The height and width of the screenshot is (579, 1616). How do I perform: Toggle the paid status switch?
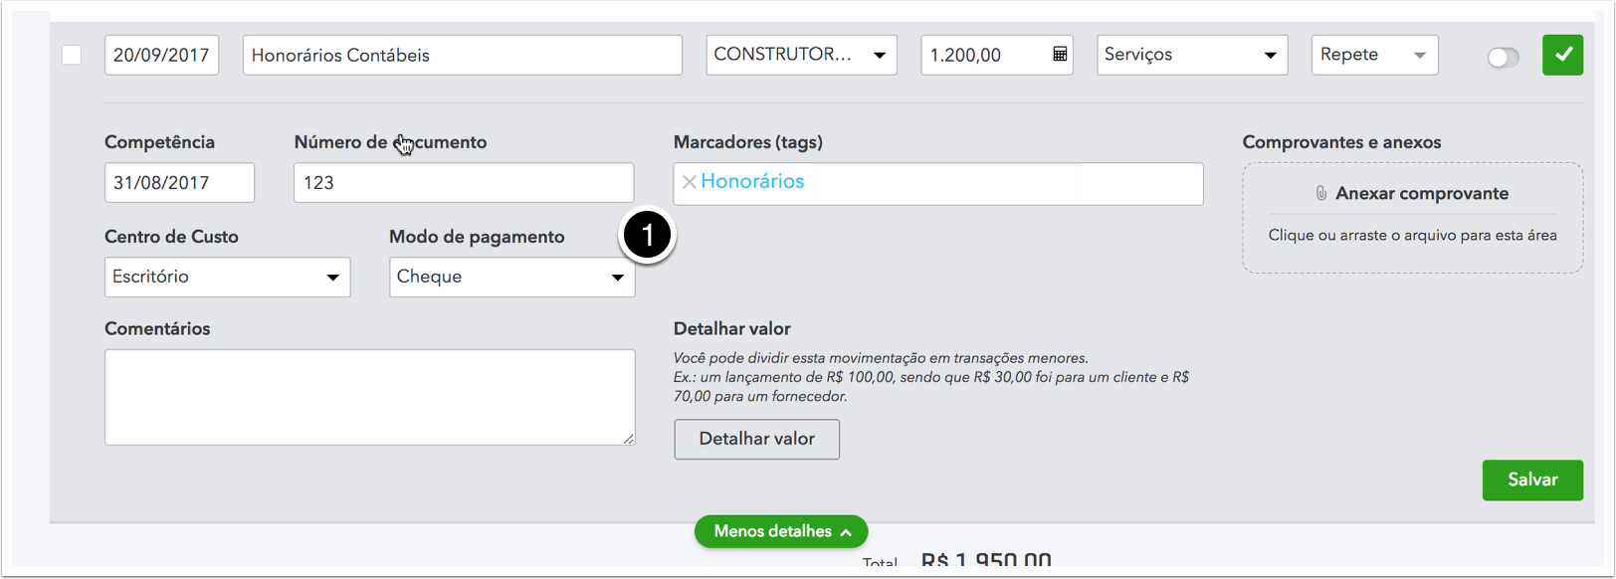1503,58
